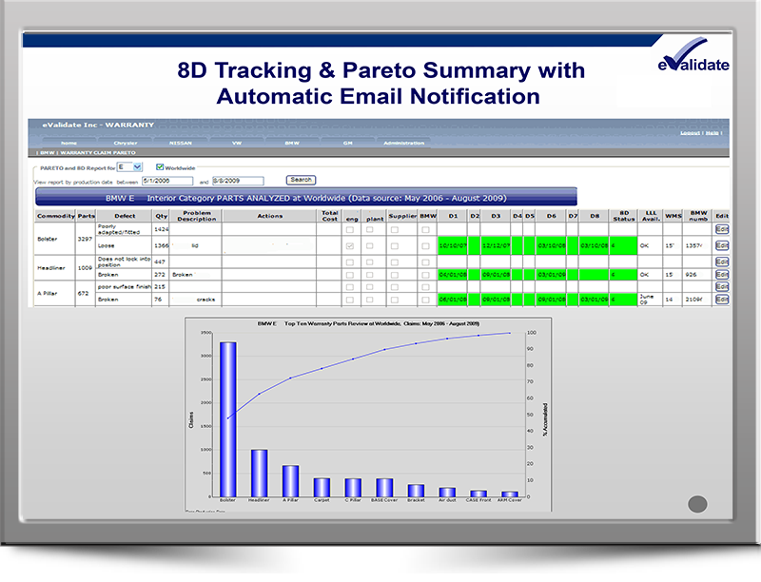Tick the eng checkbox for Poorly adapted/fitted
The height and width of the screenshot is (582, 761).
coord(350,229)
